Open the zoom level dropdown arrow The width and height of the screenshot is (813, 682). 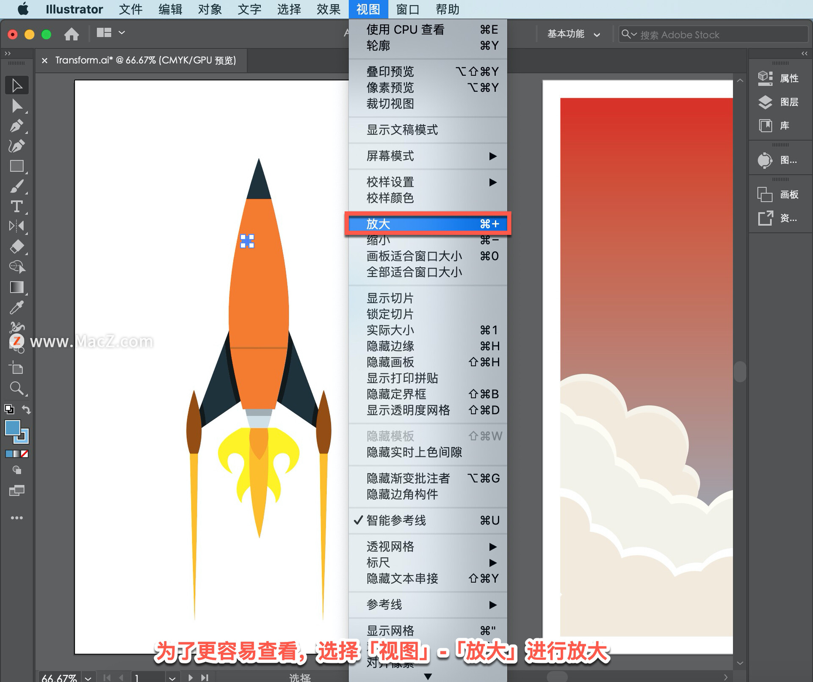[88, 678]
